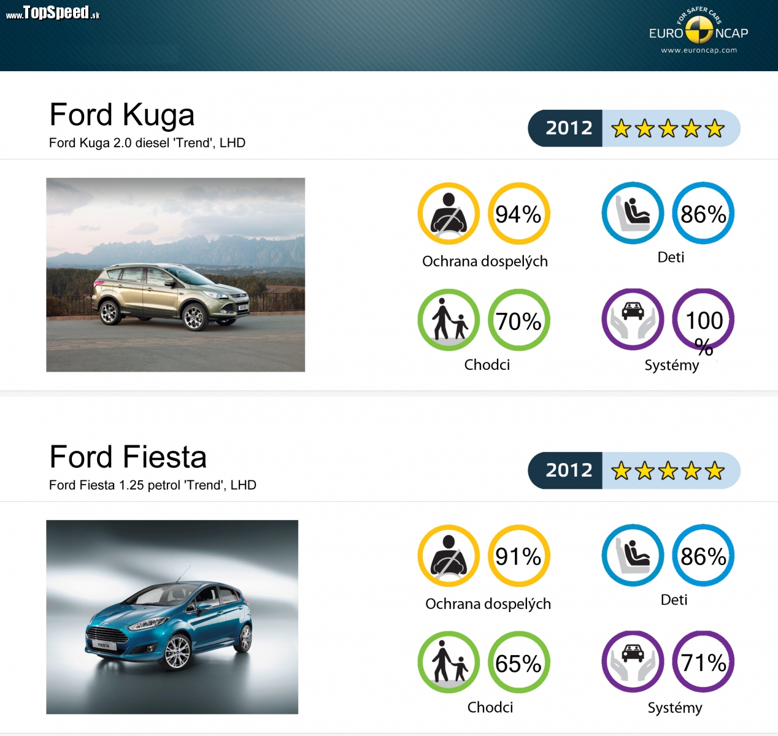This screenshot has width=778, height=736.
Task: Click the Ford Fiesta safety assist systems icon
Action: [633, 662]
